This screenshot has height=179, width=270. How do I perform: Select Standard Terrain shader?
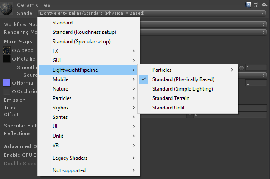pyautogui.click(x=171, y=98)
